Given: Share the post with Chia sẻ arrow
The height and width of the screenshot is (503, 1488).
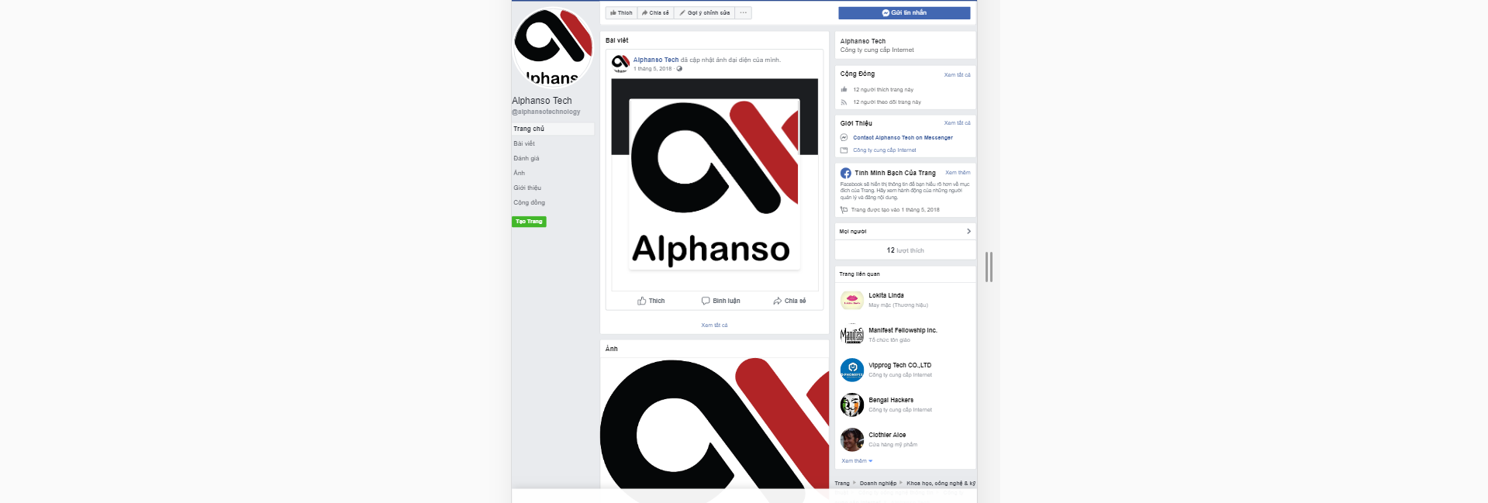Looking at the screenshot, I should coord(789,301).
